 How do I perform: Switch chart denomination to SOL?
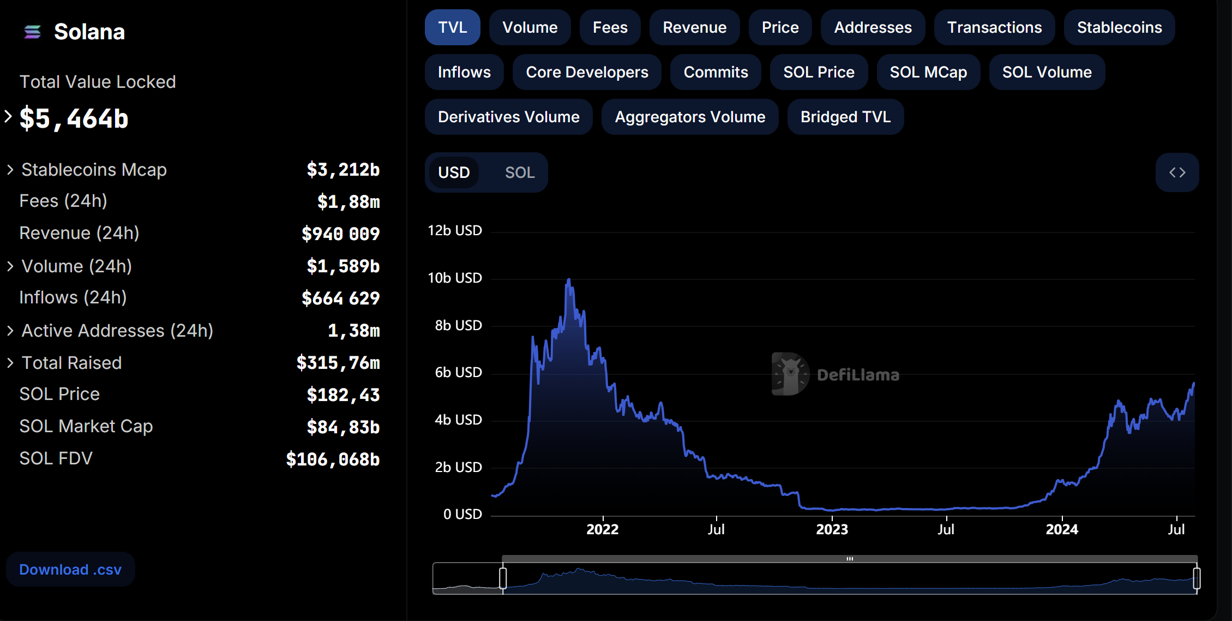coord(520,172)
